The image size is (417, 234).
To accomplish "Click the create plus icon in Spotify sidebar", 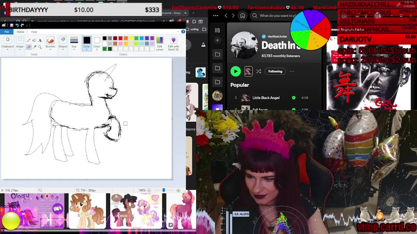I will (x=217, y=40).
